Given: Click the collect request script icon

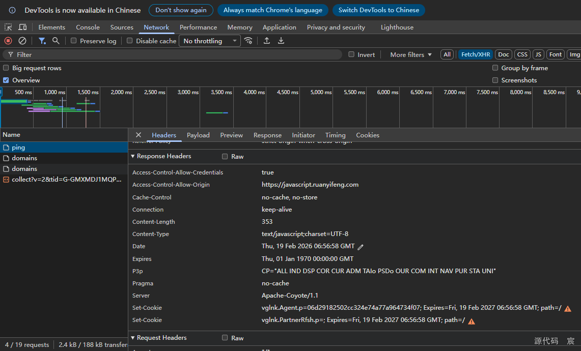Looking at the screenshot, I should click(6, 180).
